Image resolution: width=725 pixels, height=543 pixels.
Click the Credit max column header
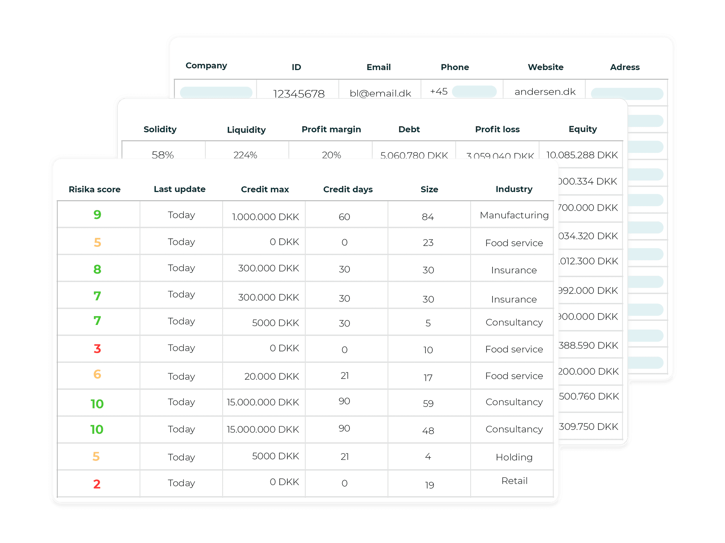265,189
